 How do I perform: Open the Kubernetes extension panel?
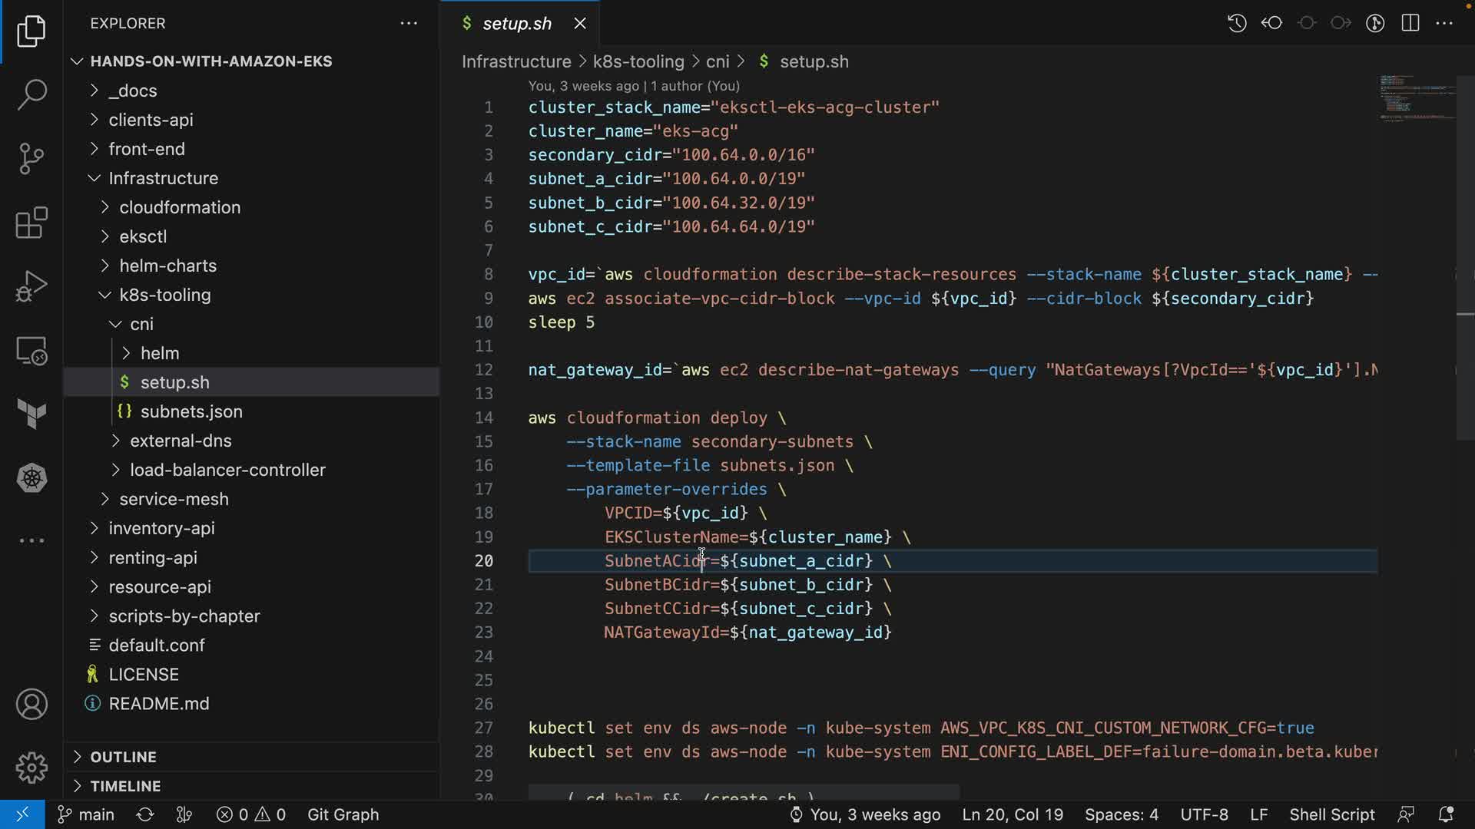[x=31, y=478]
